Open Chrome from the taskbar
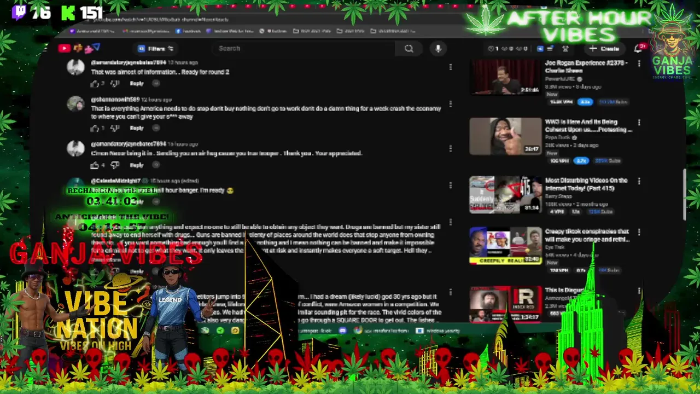Screen dimensions: 700x394 click(x=358, y=331)
